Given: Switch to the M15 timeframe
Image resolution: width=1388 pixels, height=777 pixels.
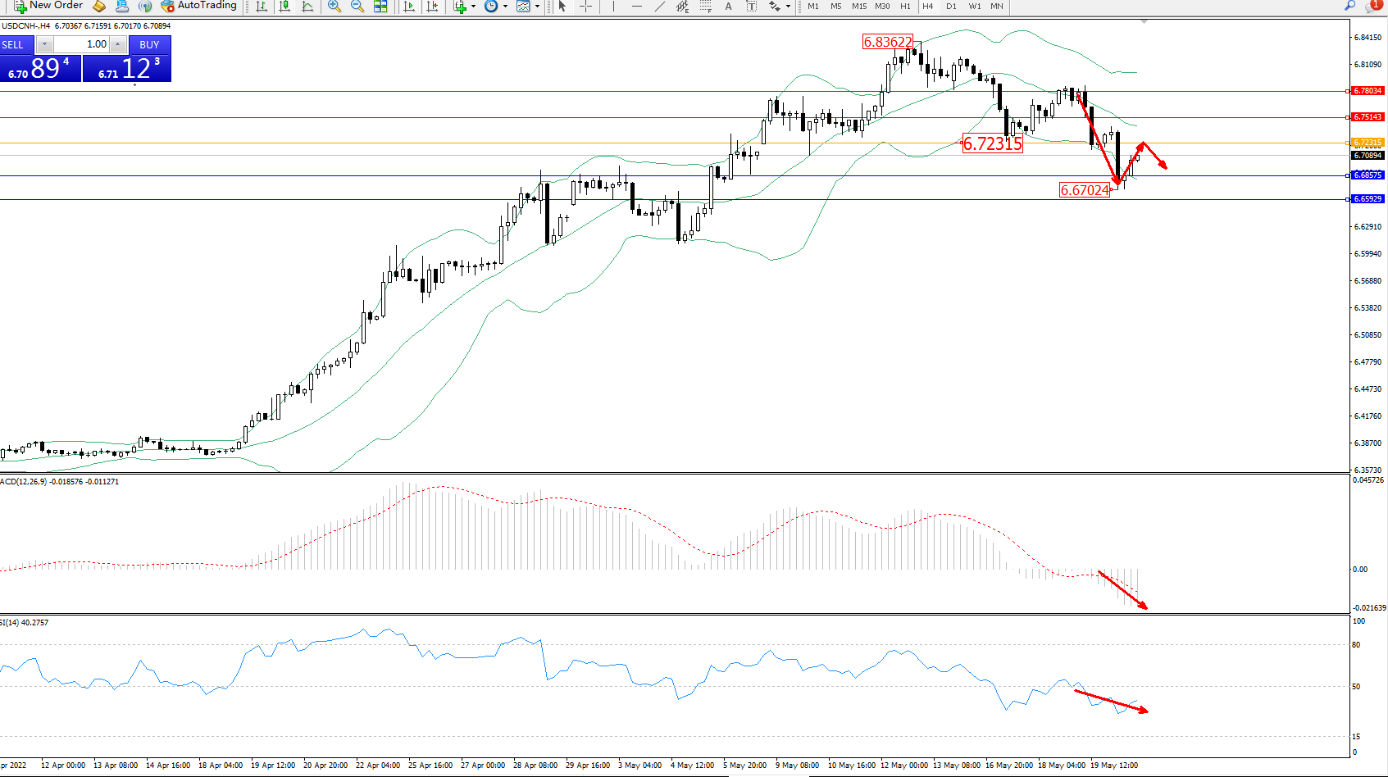Looking at the screenshot, I should [x=858, y=6].
